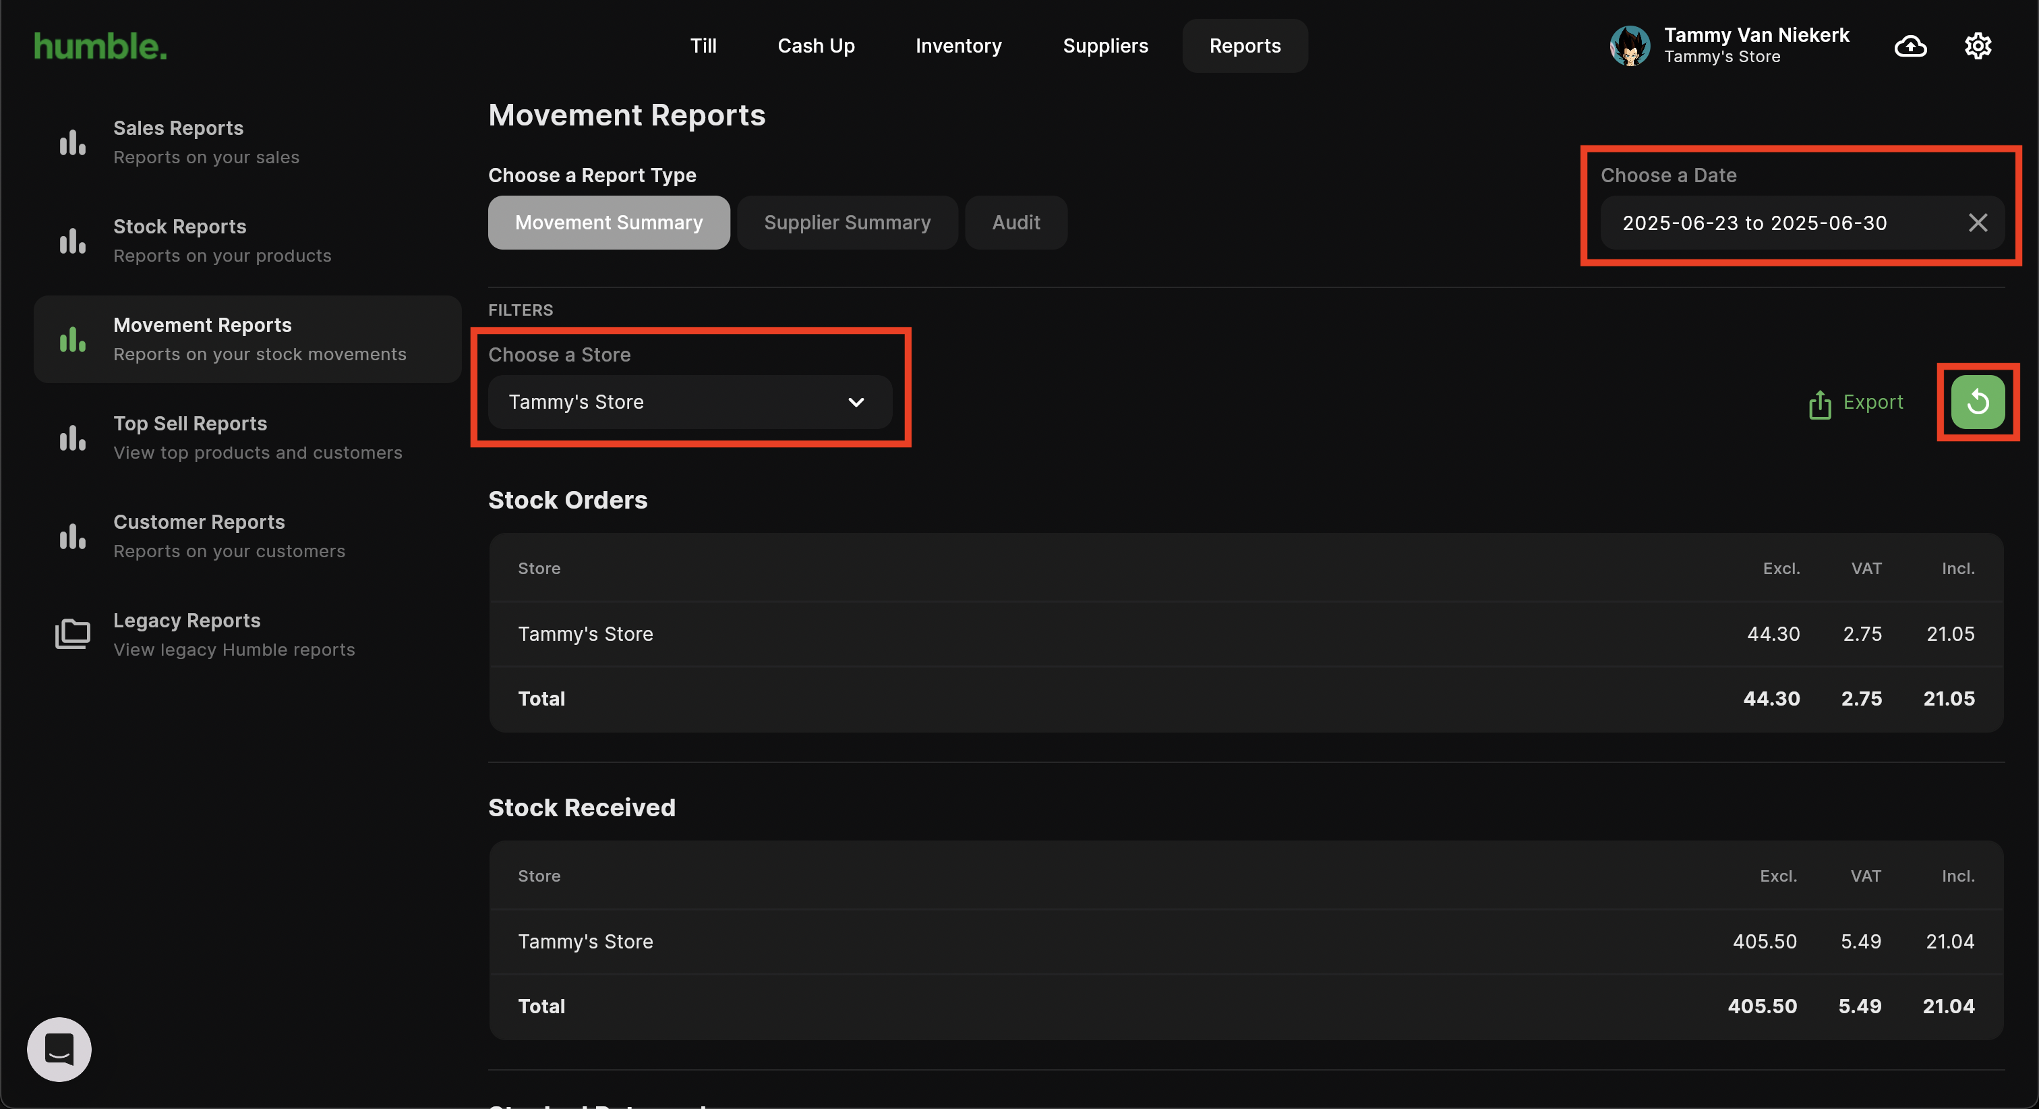Select Movement Reports in the sidebar
Viewport: 2039px width, 1109px height.
coord(247,340)
